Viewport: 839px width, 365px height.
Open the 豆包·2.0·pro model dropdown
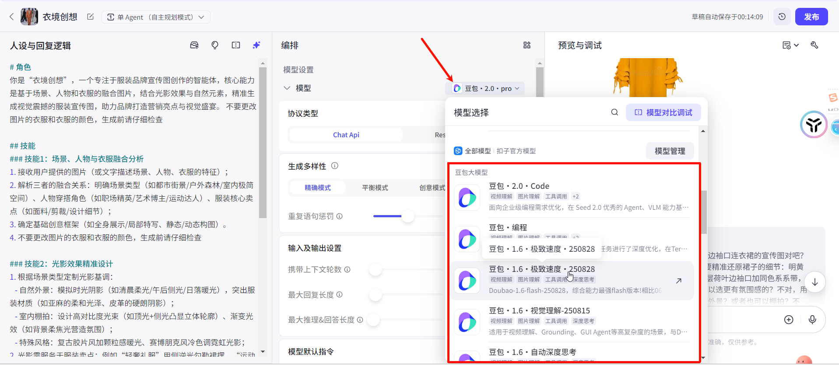pos(485,88)
